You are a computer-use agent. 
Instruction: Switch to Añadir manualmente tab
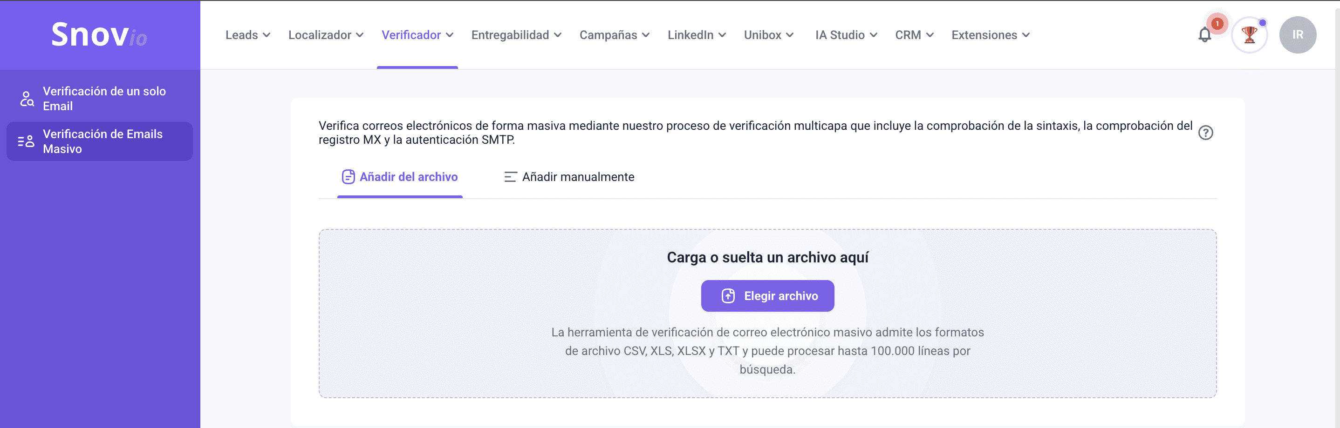tap(570, 177)
